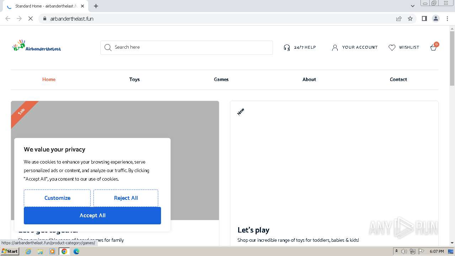Open the Chrome profile icon
This screenshot has width=455, height=256.
436,18
